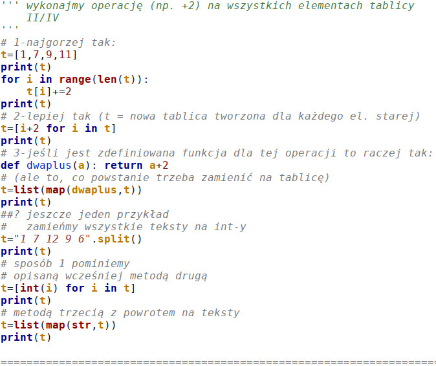This screenshot has width=436, height=366.
Task: Click the list assignment 't=[1,7,9,11]'
Action: [x=39, y=55]
